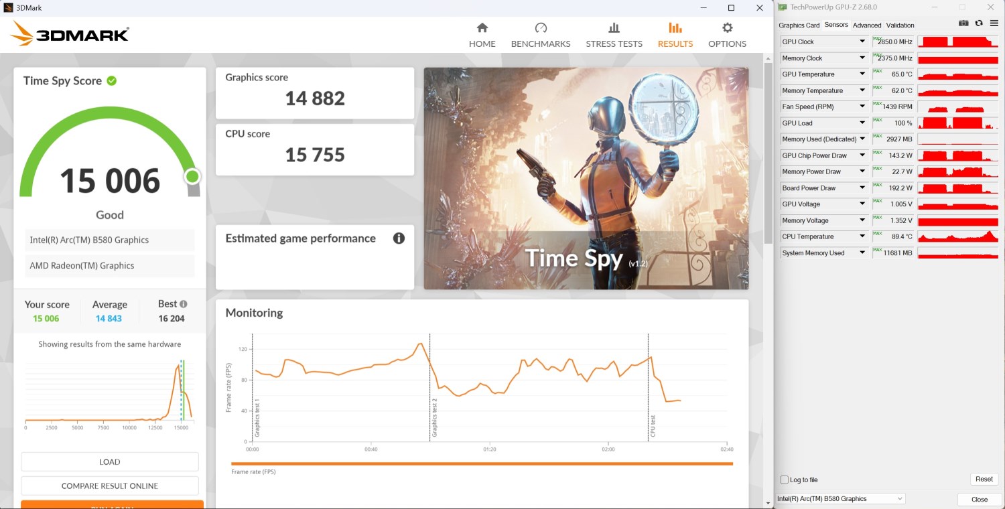Image resolution: width=1005 pixels, height=509 pixels.
Task: Click the main Time Spy score 15 006
Action: (x=110, y=181)
